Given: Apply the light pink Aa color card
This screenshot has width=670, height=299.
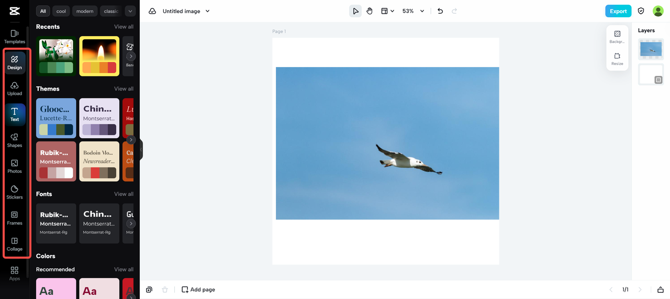Looking at the screenshot, I should coord(56,289).
